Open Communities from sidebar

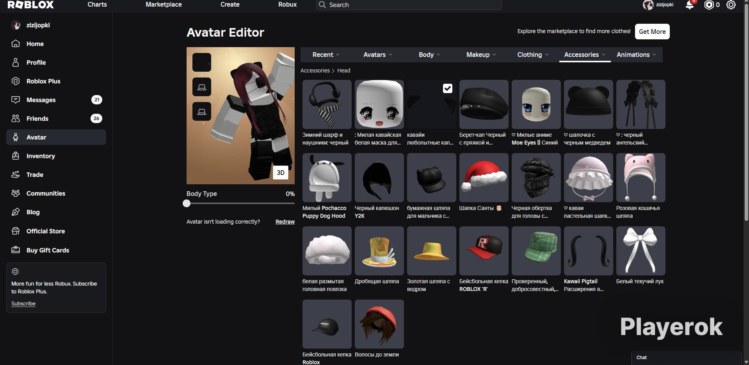pos(56,193)
